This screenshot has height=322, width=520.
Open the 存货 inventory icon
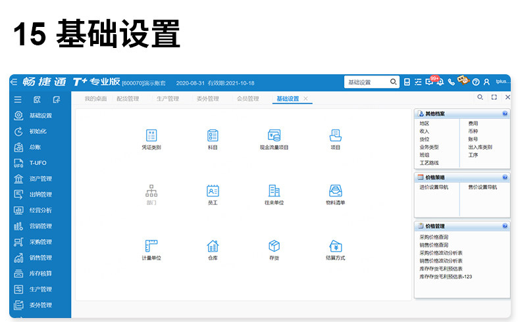(274, 246)
